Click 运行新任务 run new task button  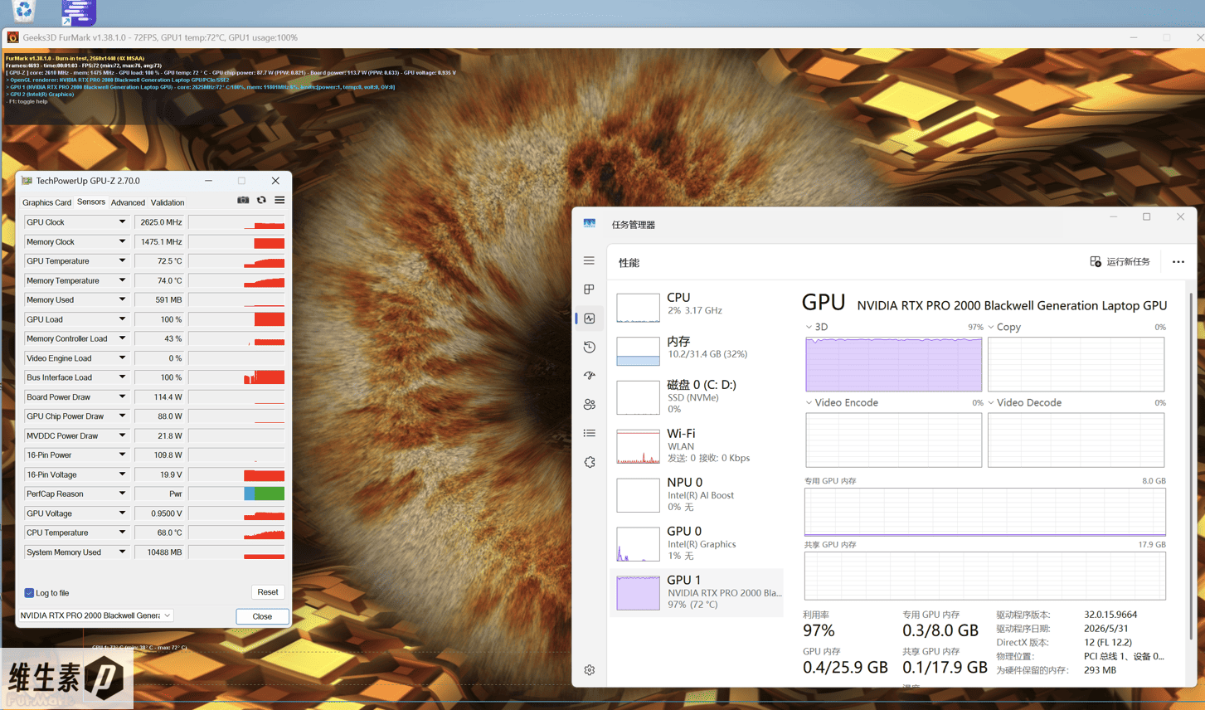coord(1120,262)
